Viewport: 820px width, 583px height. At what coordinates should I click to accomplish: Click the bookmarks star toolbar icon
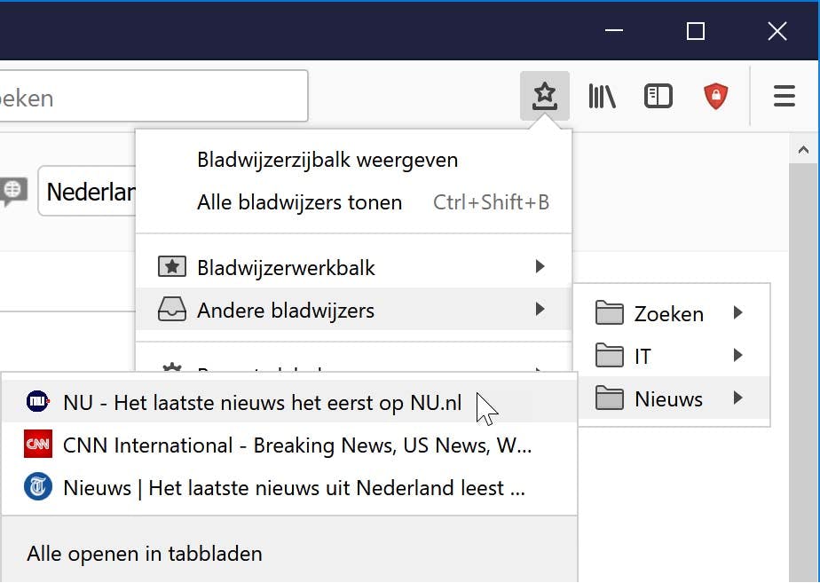[x=544, y=96]
